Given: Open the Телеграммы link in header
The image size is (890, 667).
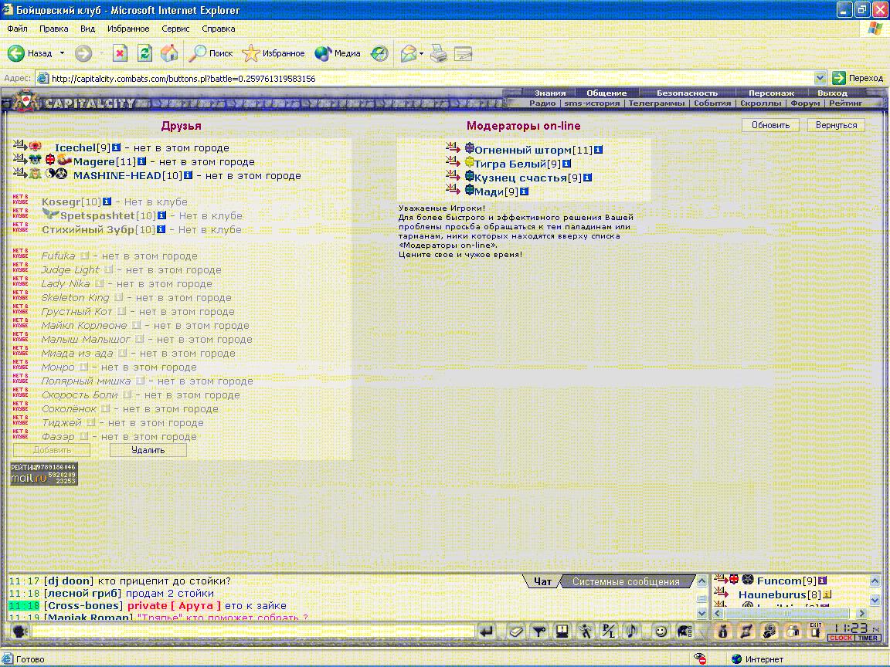Looking at the screenshot, I should click(656, 103).
